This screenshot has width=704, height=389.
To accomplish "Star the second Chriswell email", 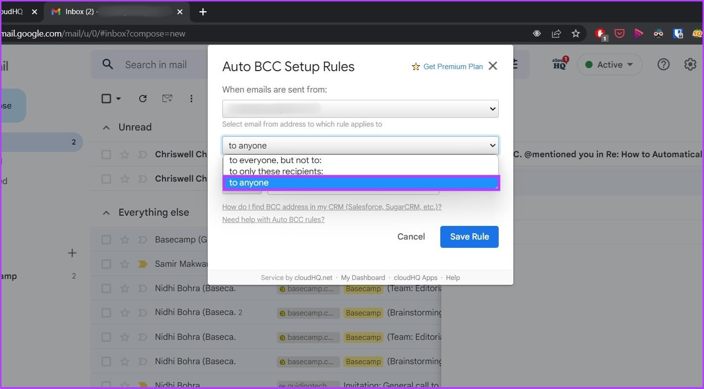I will click(125, 179).
